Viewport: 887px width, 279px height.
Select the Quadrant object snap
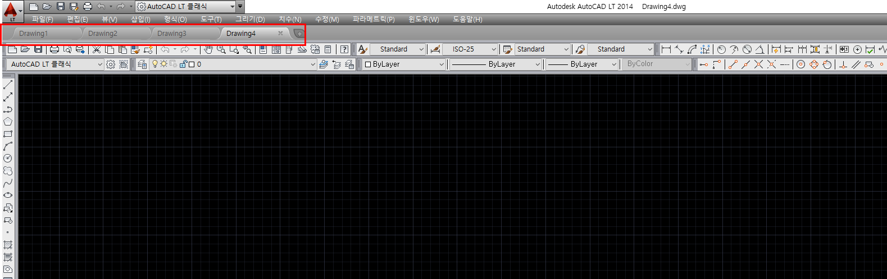[814, 64]
